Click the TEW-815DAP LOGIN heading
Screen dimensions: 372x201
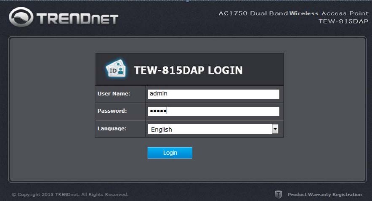pos(189,70)
